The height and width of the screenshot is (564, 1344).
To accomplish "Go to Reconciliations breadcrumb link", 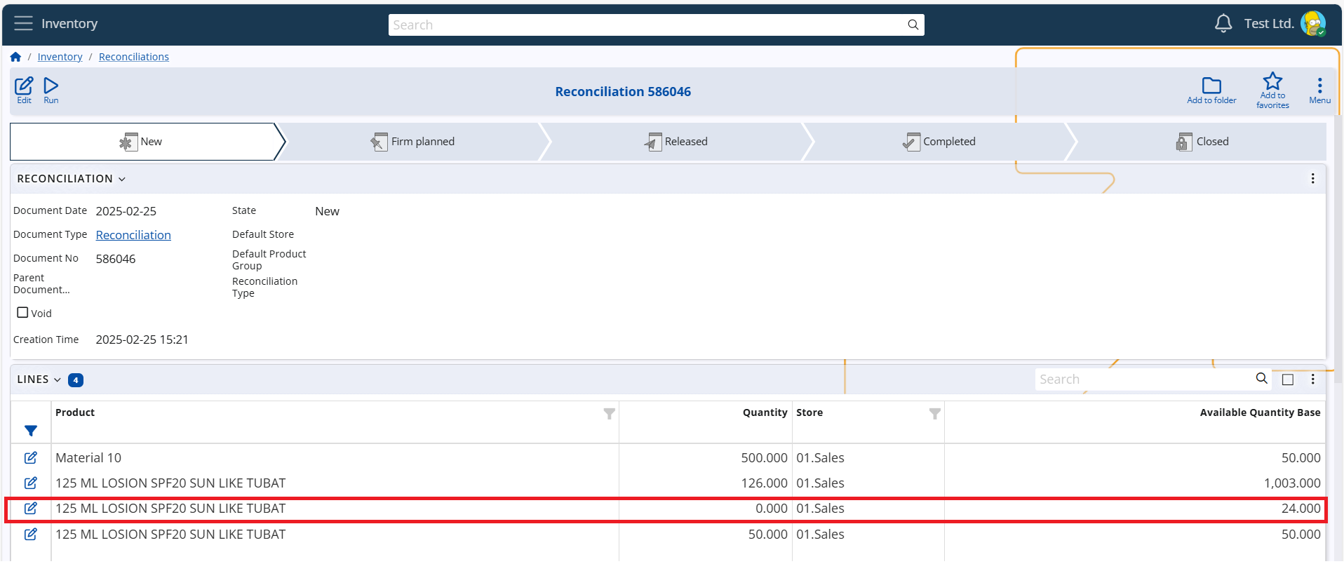I will (x=133, y=57).
